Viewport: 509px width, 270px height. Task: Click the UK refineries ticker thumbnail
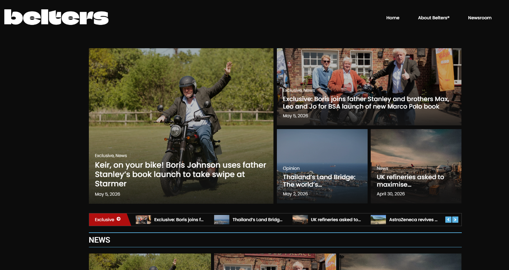tap(300, 220)
